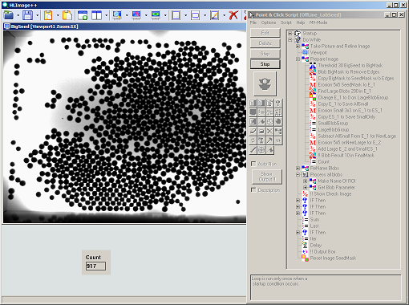Click the blue square frame icon
409x305 pixels.
[x=176, y=15]
